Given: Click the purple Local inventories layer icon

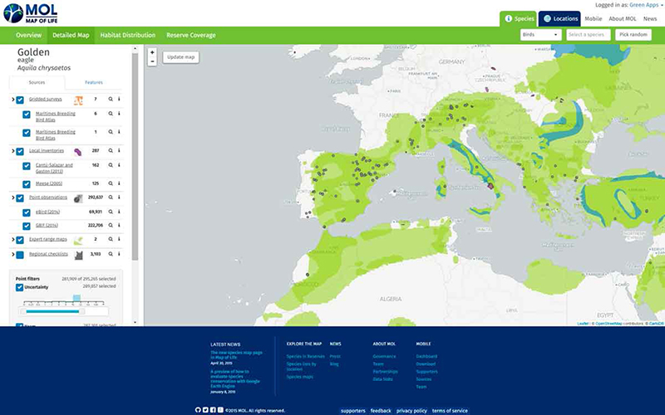Looking at the screenshot, I should click(x=78, y=152).
